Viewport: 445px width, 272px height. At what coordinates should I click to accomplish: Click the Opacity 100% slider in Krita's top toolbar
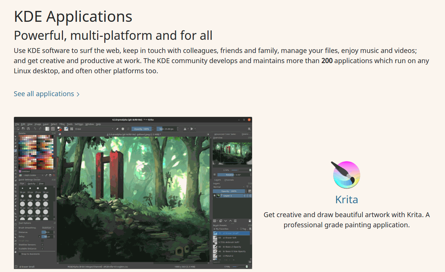click(x=141, y=129)
